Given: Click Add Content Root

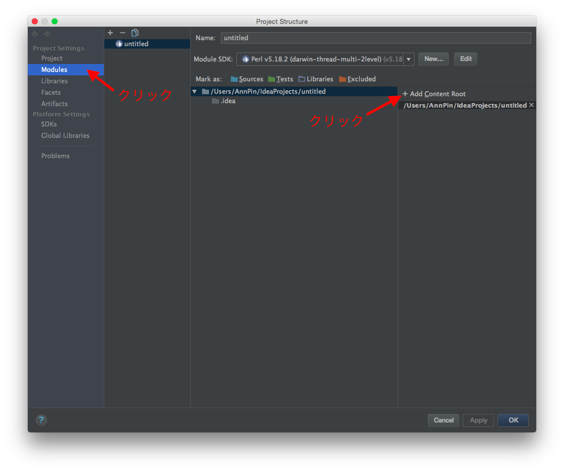Looking at the screenshot, I should pyautogui.click(x=434, y=94).
